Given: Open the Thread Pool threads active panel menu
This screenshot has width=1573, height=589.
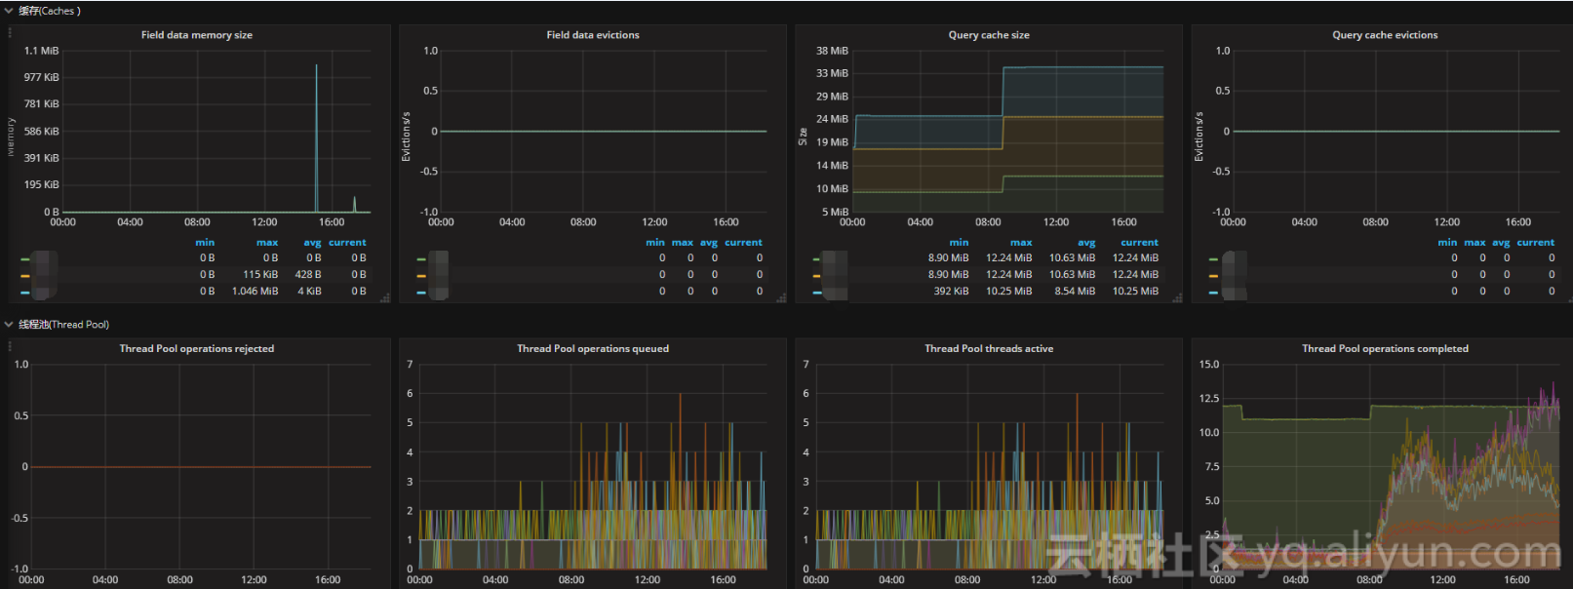Looking at the screenshot, I should click(989, 348).
